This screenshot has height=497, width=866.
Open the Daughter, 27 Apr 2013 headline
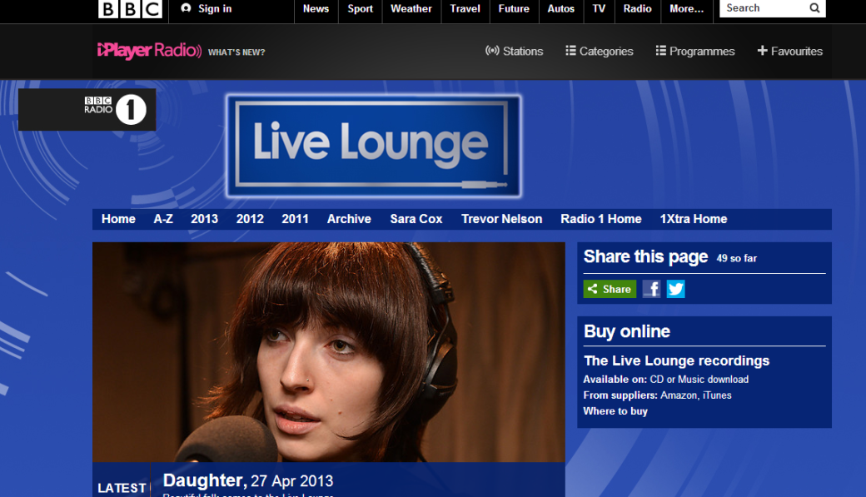(248, 480)
